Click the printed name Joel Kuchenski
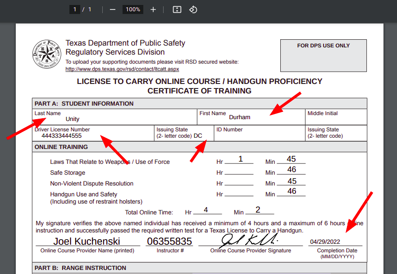This screenshot has height=274, width=397. [x=87, y=241]
